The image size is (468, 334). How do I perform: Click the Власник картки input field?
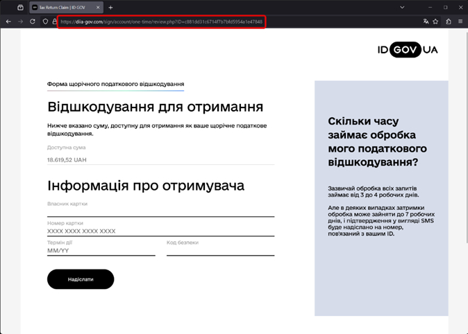[x=160, y=212]
